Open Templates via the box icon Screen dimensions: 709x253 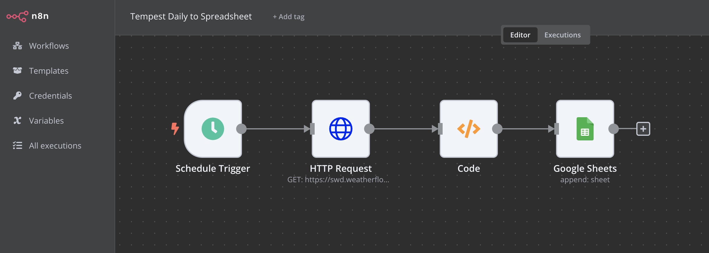pyautogui.click(x=17, y=71)
